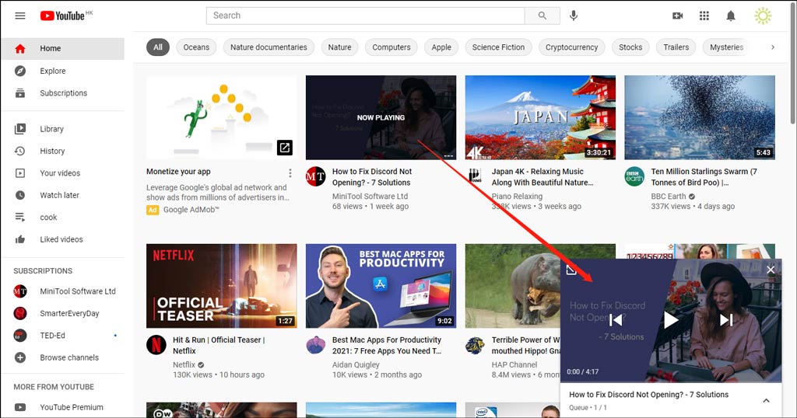Skip to previous video in miniplayer

(x=616, y=320)
